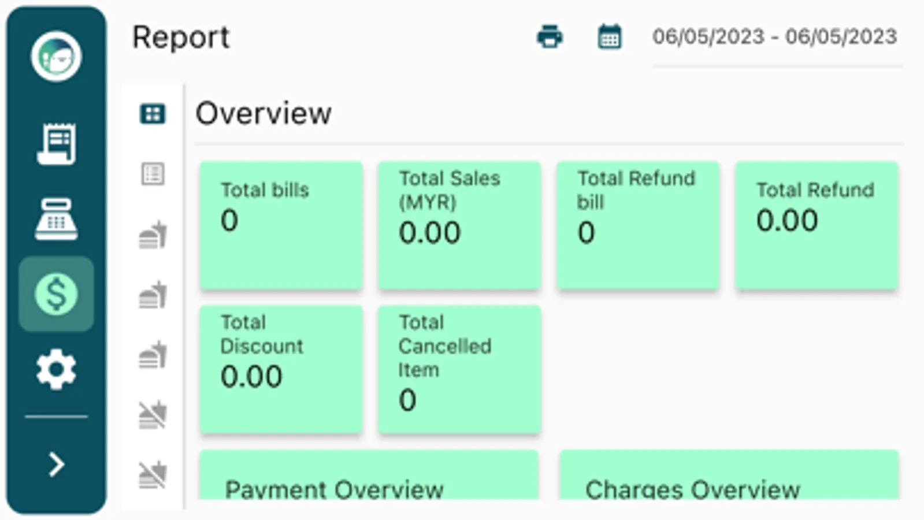Select the Total Cancelled Item card
The height and width of the screenshot is (520, 924).
point(459,369)
